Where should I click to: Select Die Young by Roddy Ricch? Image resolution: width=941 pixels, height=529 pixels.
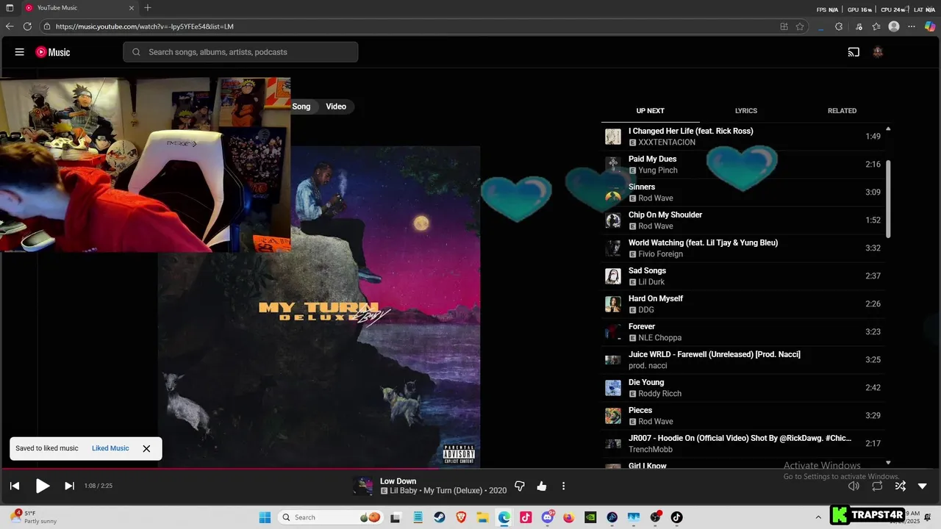pos(743,388)
